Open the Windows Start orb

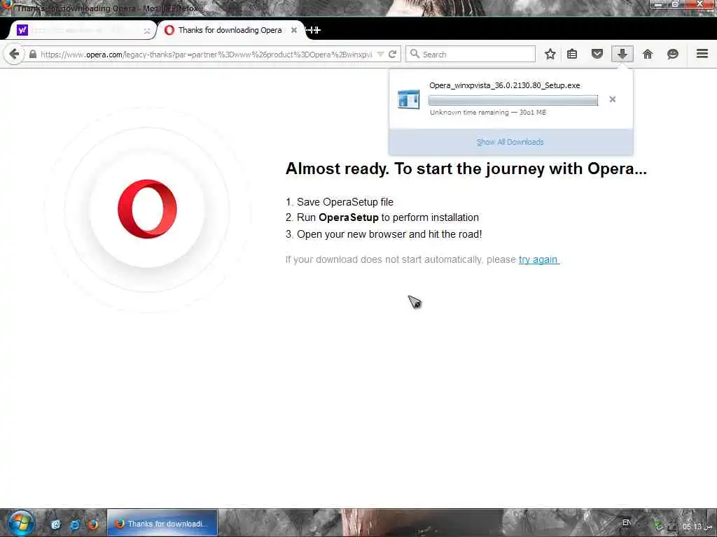coord(20,523)
